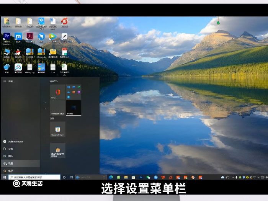Open the Microsoft Edge tile
268x201 pixels.
pos(58,108)
